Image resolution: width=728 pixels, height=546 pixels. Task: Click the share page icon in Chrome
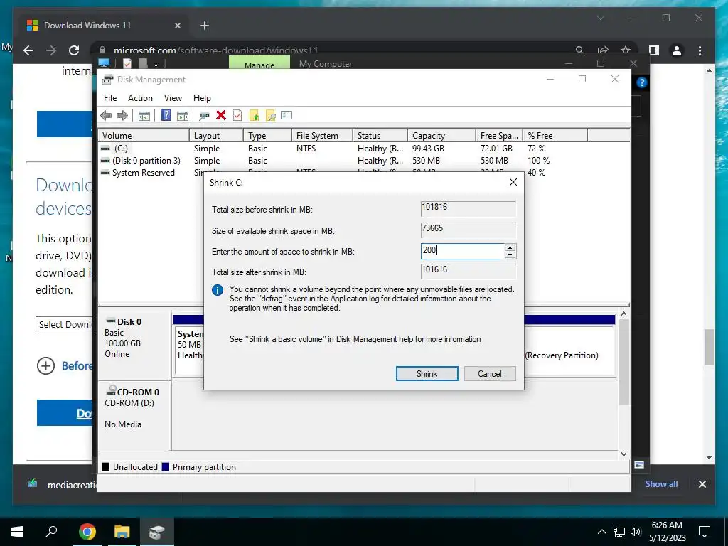[x=603, y=50]
